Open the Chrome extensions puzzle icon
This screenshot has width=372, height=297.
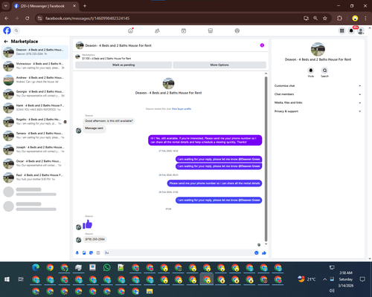[339, 19]
